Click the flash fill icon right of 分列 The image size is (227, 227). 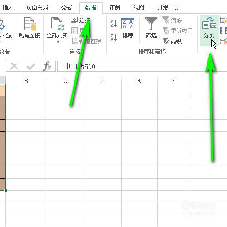224,20
